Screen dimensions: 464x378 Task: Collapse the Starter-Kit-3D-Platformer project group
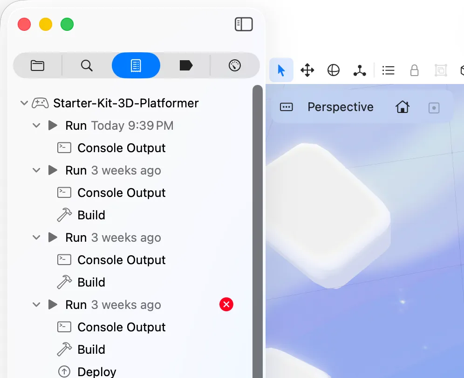(x=24, y=103)
